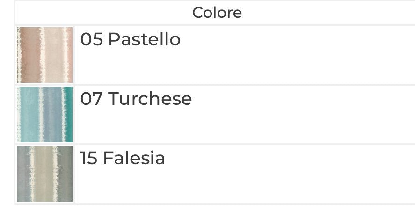The height and width of the screenshot is (220, 415).
Task: Click the word Turchese in second row
Action: pyautogui.click(x=150, y=98)
